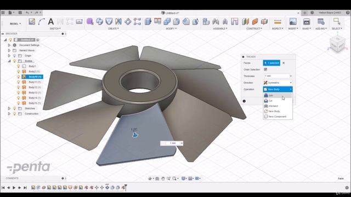The height and width of the screenshot is (197, 351).
Task: Click the purple Create Form icon
Action: 90,22
